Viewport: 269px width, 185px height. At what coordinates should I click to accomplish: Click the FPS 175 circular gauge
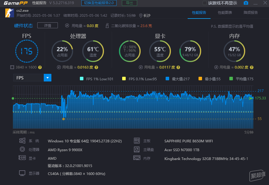tap(27, 51)
